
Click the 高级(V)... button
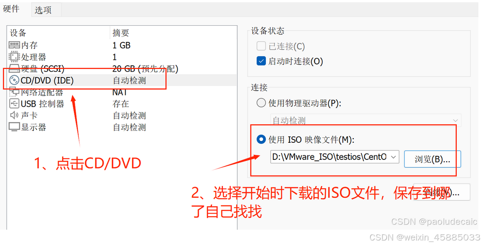click(442, 192)
